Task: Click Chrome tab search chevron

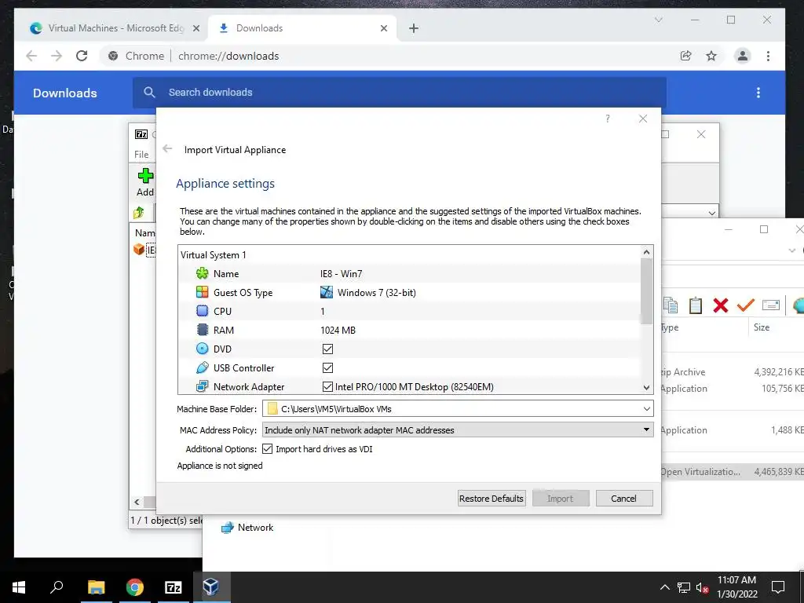Action: (x=659, y=20)
